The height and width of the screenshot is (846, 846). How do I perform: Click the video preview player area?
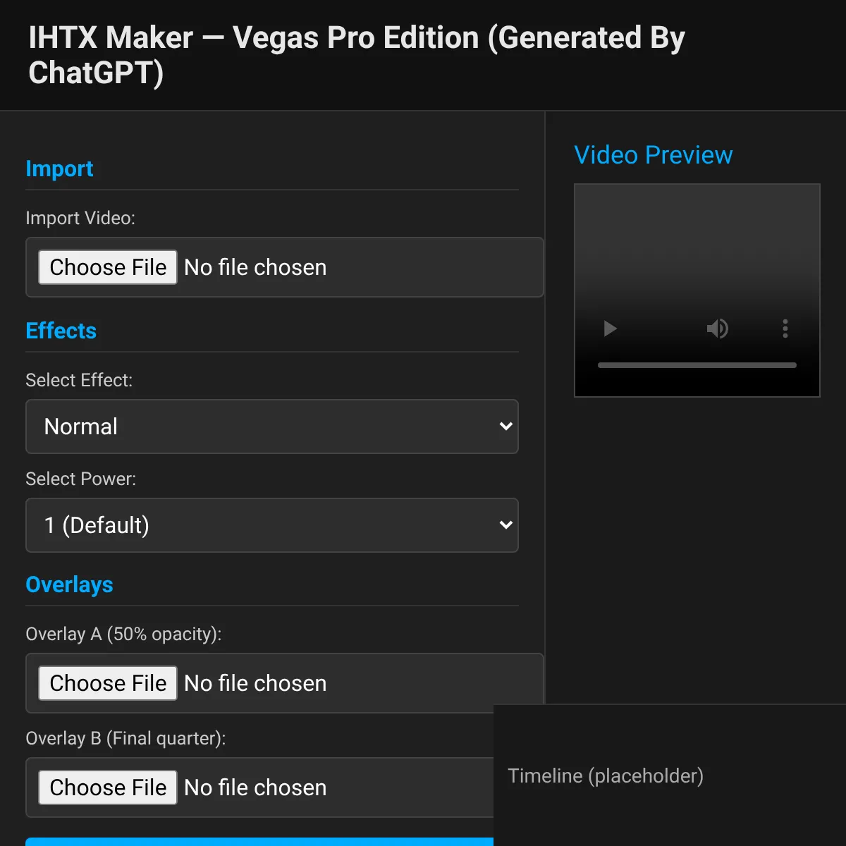pyautogui.click(x=697, y=290)
